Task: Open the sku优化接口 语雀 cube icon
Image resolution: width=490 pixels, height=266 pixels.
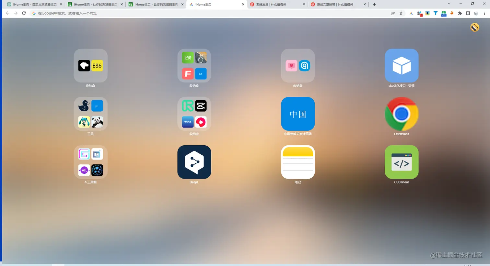Action: 402,66
